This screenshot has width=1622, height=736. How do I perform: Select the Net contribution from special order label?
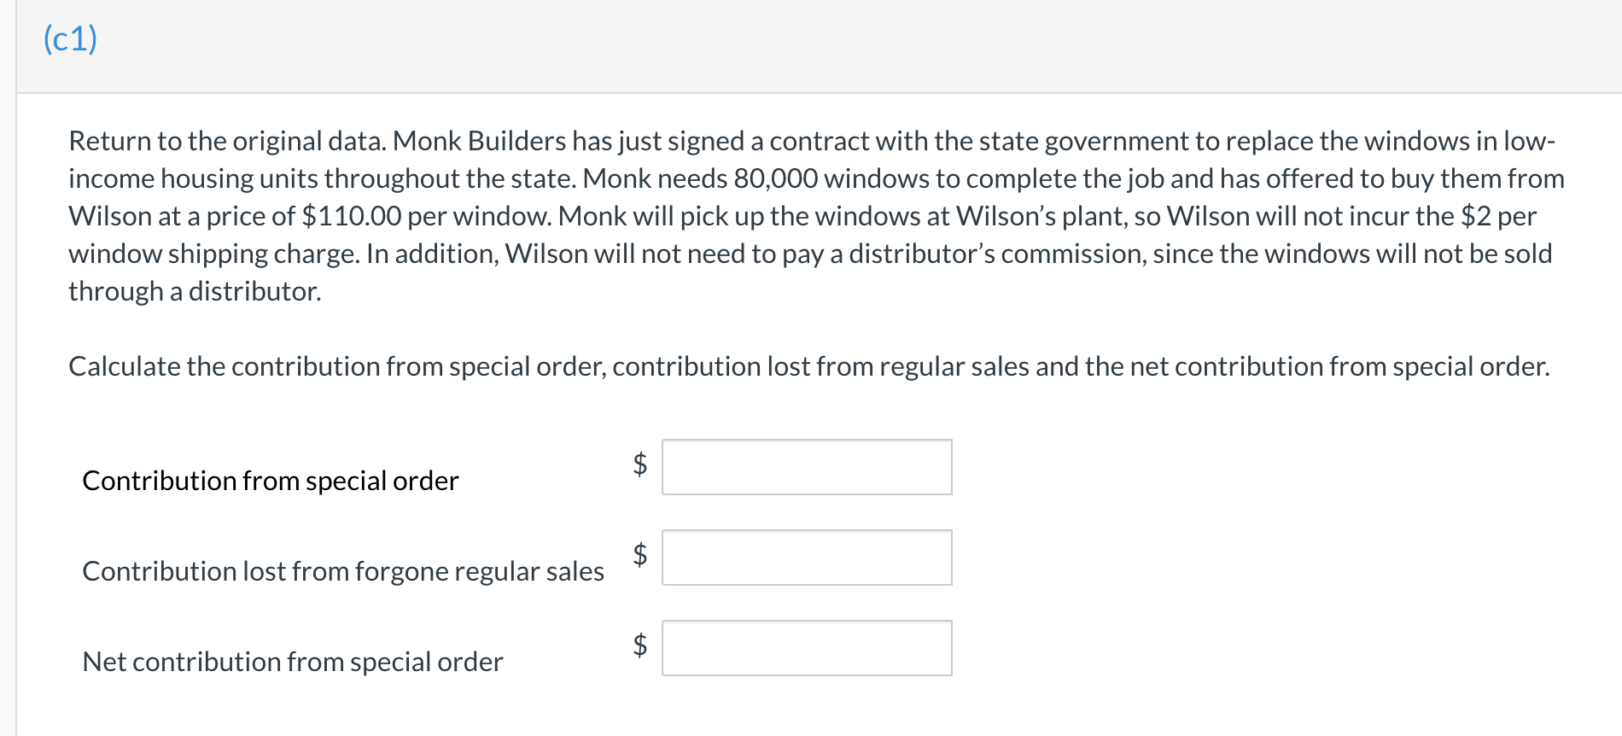[291, 660]
